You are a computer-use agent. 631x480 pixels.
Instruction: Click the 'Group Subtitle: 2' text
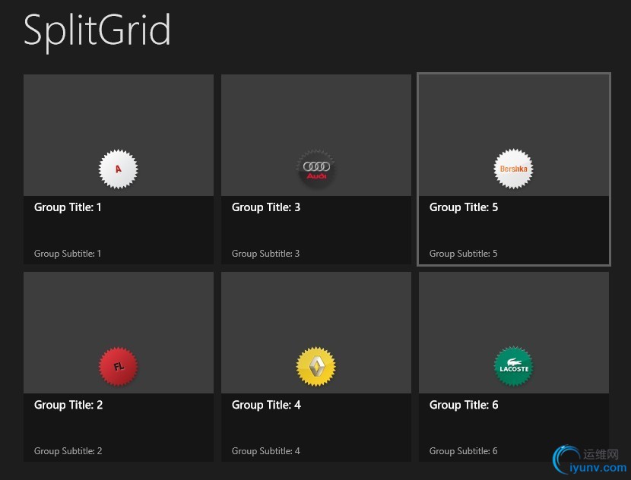68,451
